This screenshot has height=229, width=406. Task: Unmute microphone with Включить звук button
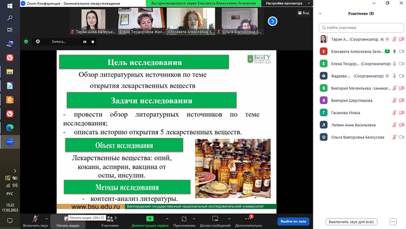click(x=35, y=219)
